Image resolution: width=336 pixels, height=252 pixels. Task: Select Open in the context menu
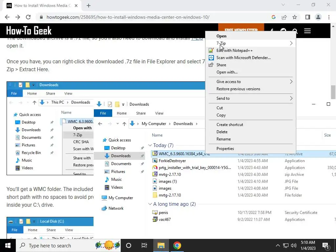pyautogui.click(x=251, y=36)
